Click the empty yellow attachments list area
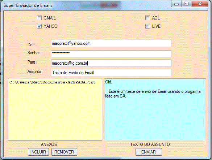 pyautogui.click(x=55, y=113)
